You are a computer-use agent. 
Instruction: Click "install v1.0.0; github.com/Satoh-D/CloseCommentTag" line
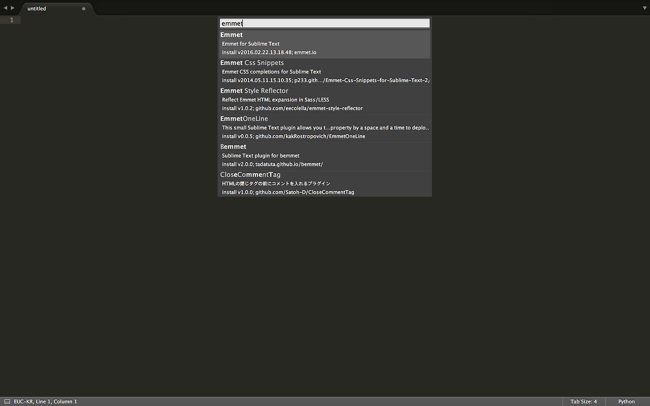click(x=288, y=192)
